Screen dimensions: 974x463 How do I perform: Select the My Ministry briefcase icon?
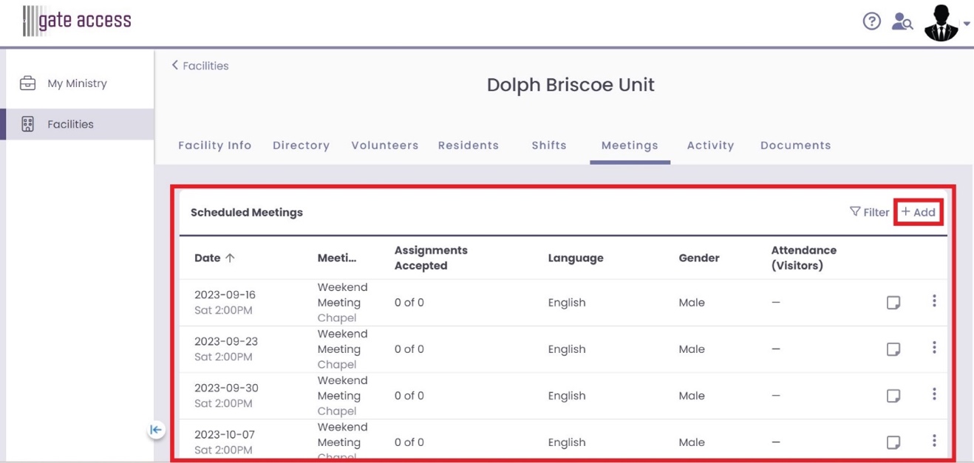[x=27, y=83]
